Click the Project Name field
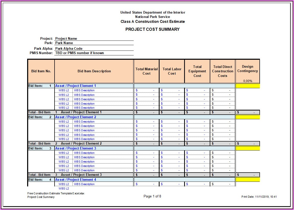This screenshot has width=294, height=210. pyautogui.click(x=94, y=39)
